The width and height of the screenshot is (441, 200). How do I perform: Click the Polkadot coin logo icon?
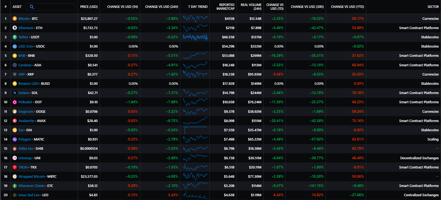point(15,102)
